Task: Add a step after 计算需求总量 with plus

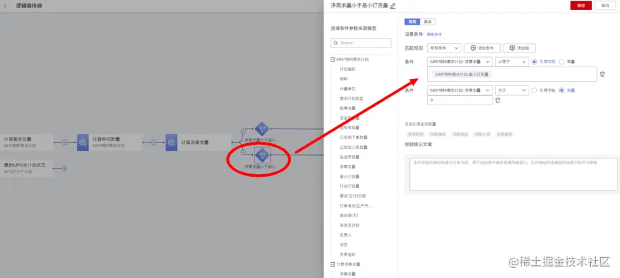Action: 65,142
